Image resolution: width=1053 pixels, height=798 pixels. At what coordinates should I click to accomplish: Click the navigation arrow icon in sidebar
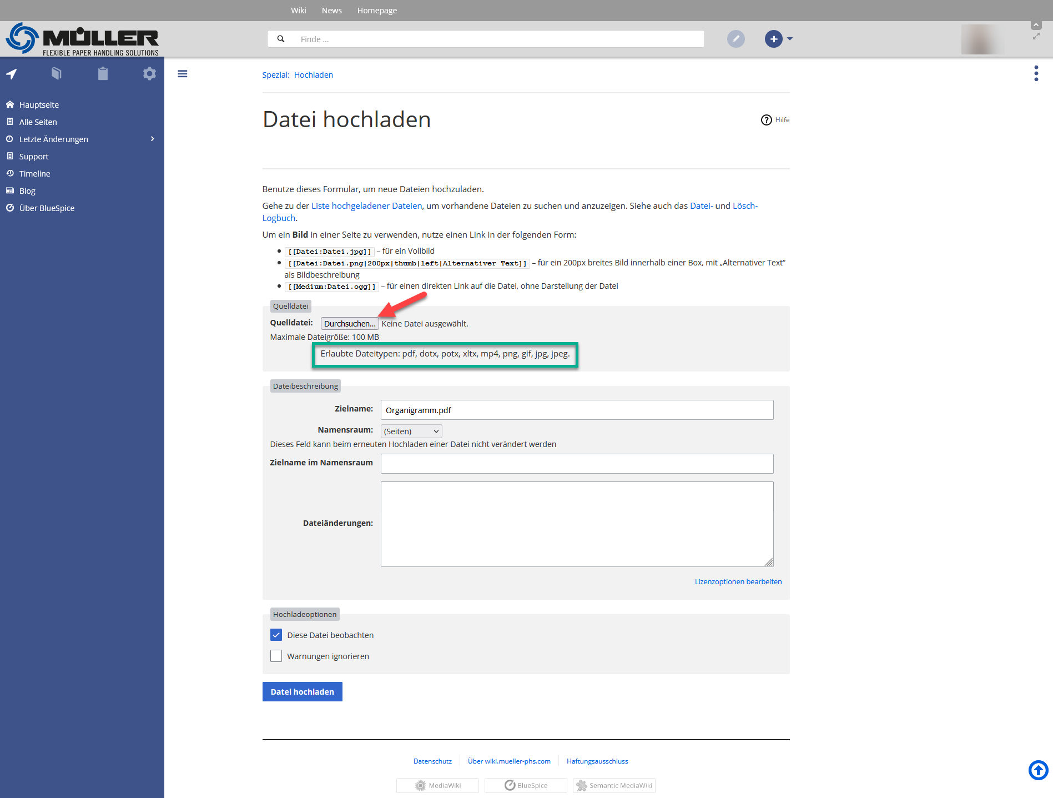tap(12, 74)
